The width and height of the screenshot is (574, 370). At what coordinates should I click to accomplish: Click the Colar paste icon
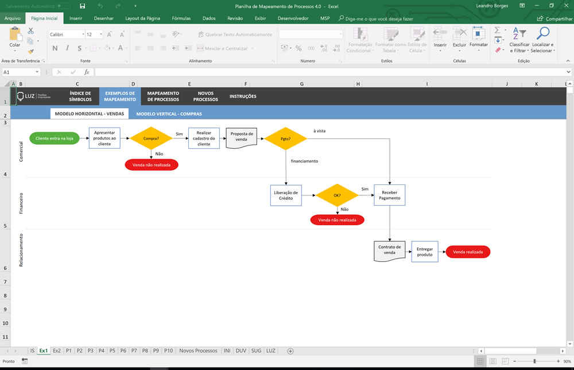coord(15,34)
